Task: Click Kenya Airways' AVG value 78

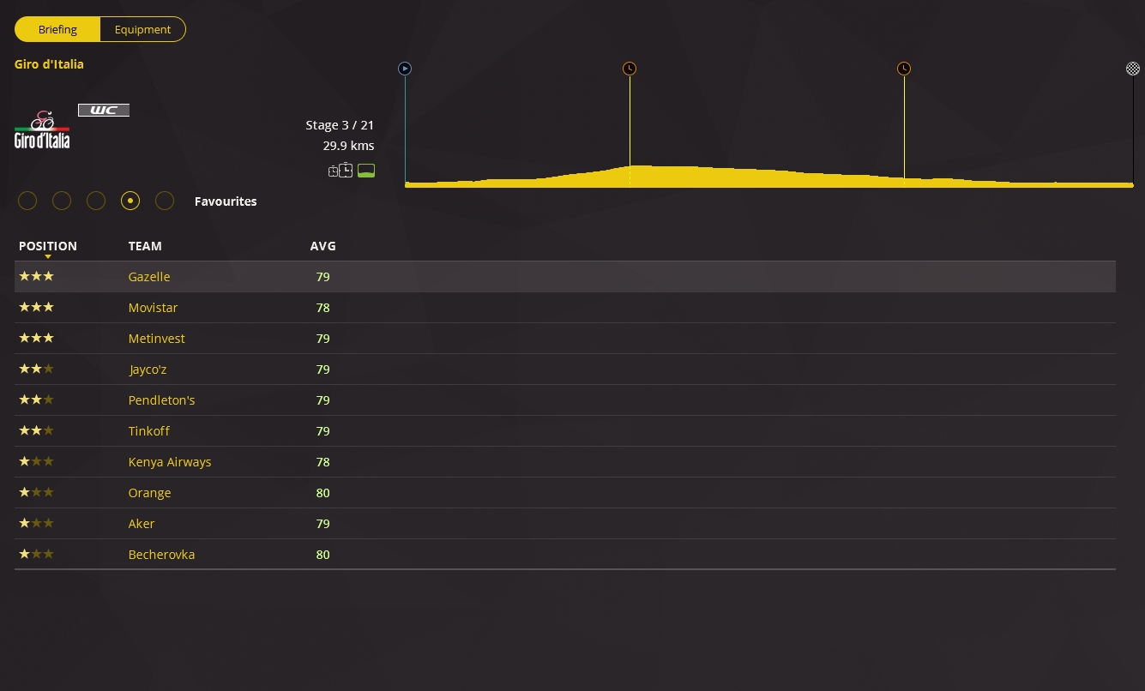Action: [x=322, y=462]
